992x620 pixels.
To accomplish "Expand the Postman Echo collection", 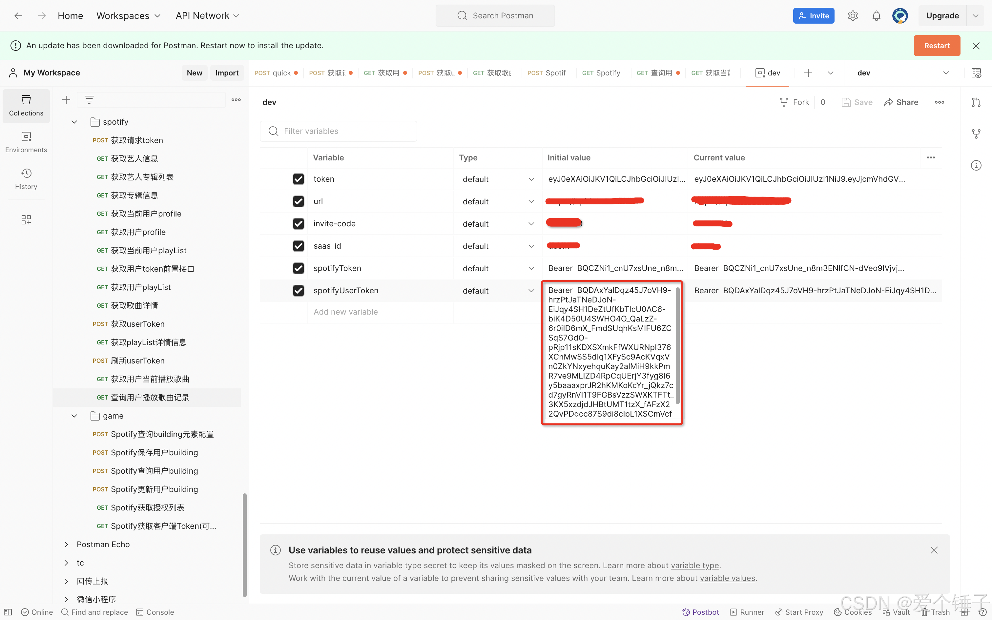I will (x=66, y=544).
